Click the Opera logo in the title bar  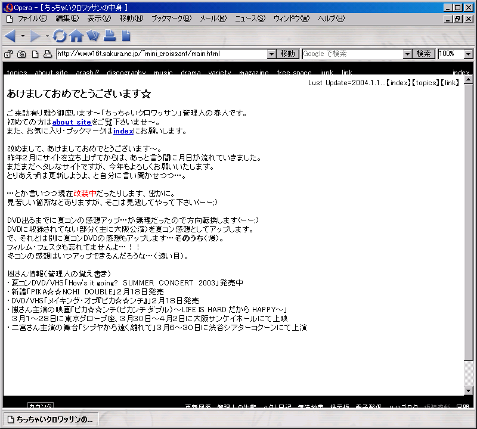pyautogui.click(x=8, y=7)
